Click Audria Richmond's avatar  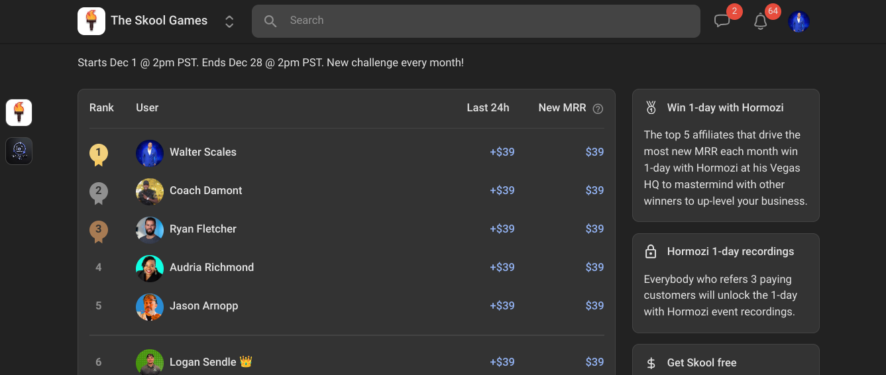[150, 268]
